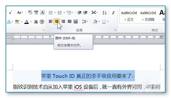Viewport: 171px width, 98px height.
Task: Apply the font color A button
Action: click(27, 22)
